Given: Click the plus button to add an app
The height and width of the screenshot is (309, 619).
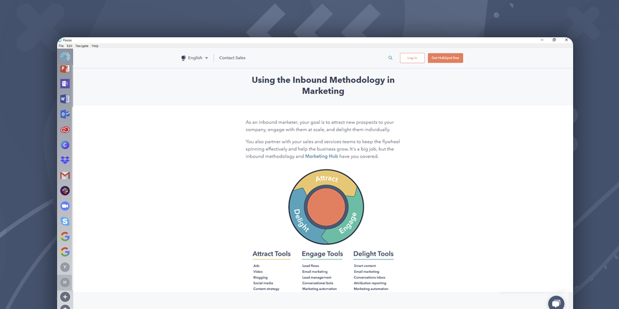Looking at the screenshot, I should [65, 296].
